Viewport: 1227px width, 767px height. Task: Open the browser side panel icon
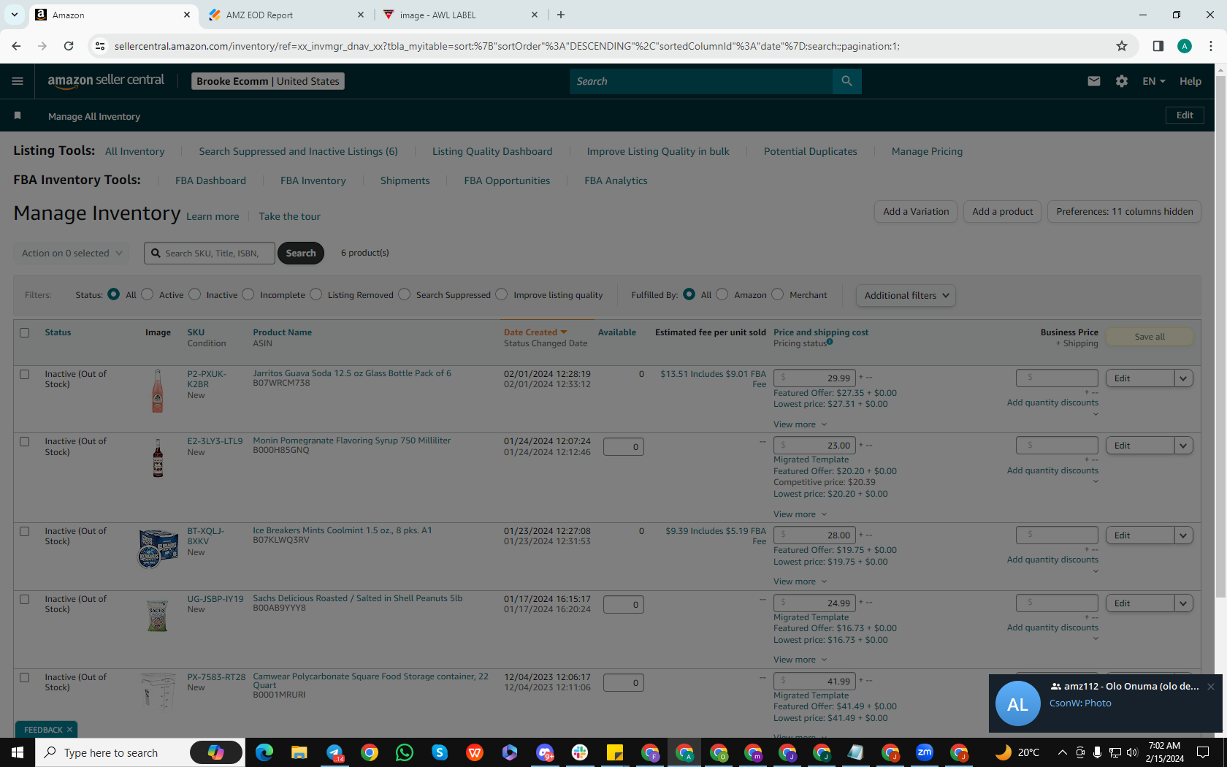1158,46
